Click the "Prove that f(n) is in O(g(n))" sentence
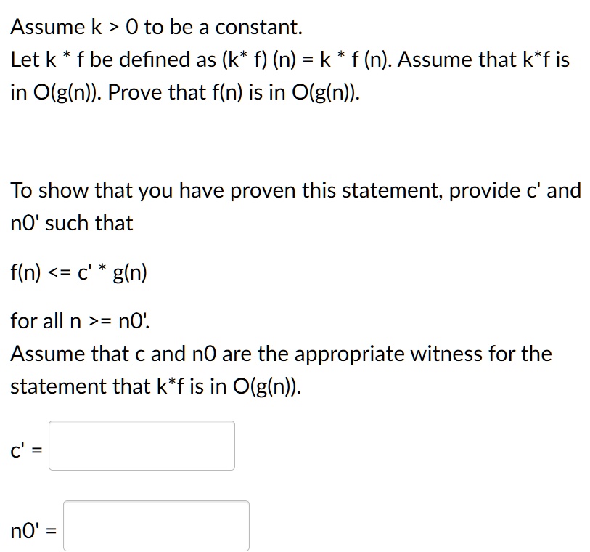 tap(234, 92)
